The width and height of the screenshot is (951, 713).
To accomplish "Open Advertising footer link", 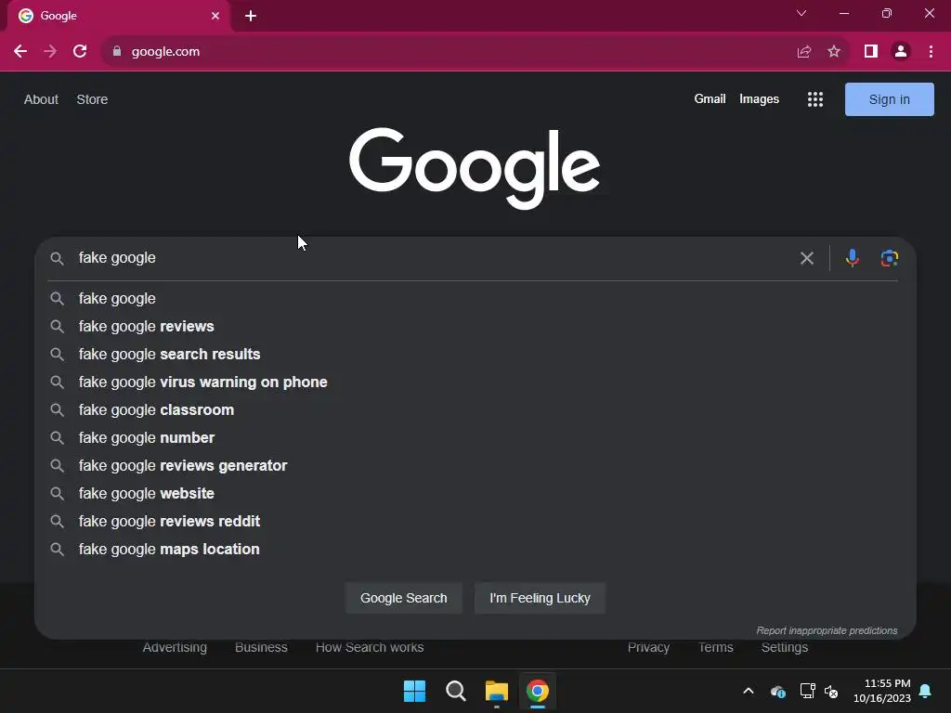I will 175,647.
